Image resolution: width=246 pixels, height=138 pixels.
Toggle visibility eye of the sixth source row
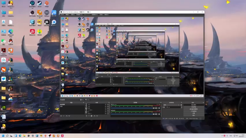[x=106, y=113]
